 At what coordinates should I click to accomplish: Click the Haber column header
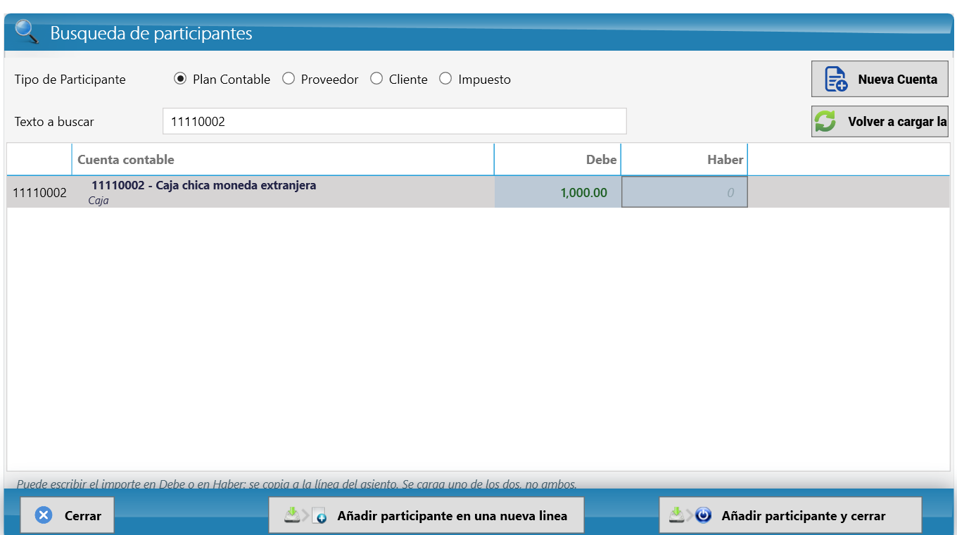click(x=684, y=160)
